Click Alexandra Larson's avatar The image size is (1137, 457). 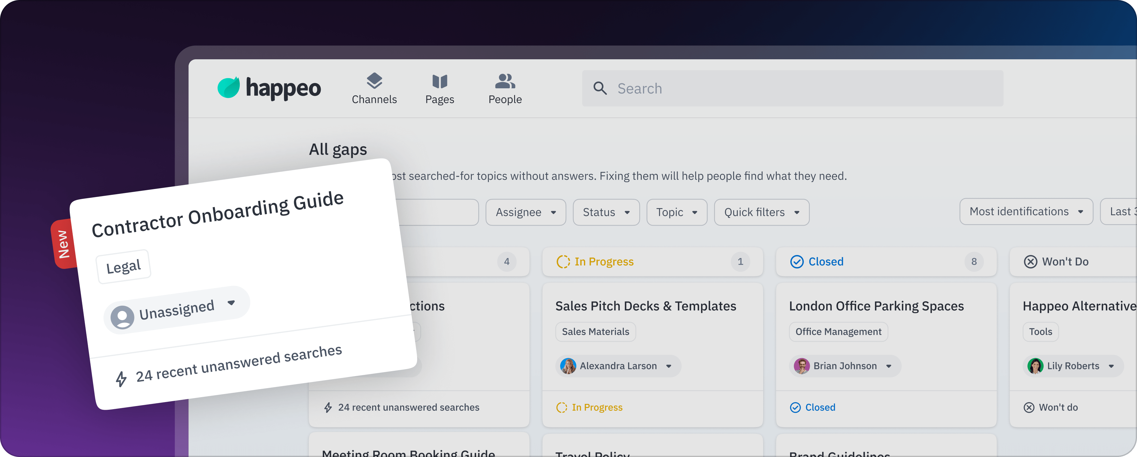tap(568, 366)
